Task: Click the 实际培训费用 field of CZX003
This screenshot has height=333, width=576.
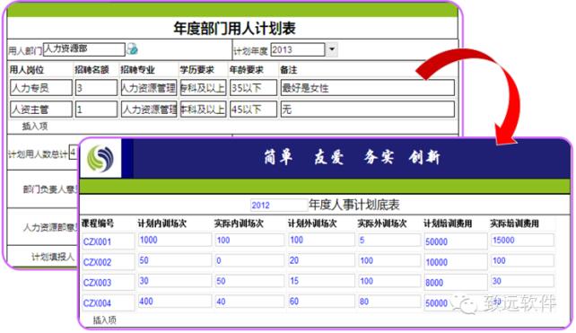Action: [x=522, y=281]
